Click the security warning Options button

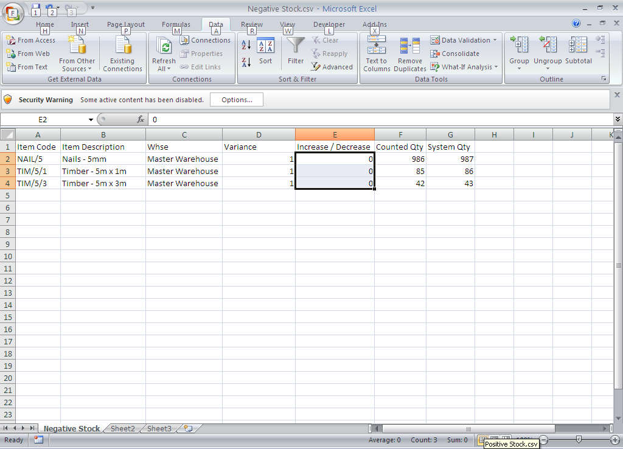point(237,100)
